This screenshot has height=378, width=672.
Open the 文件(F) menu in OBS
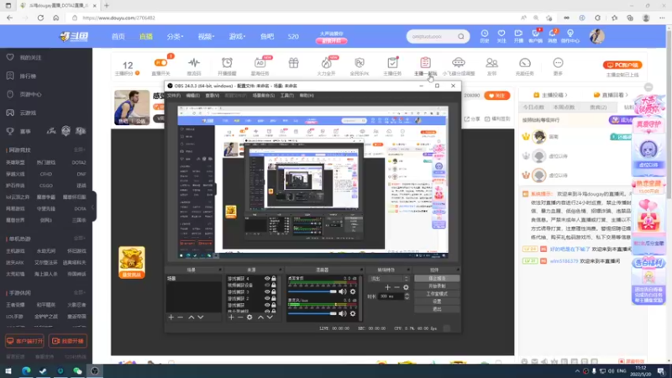point(174,96)
